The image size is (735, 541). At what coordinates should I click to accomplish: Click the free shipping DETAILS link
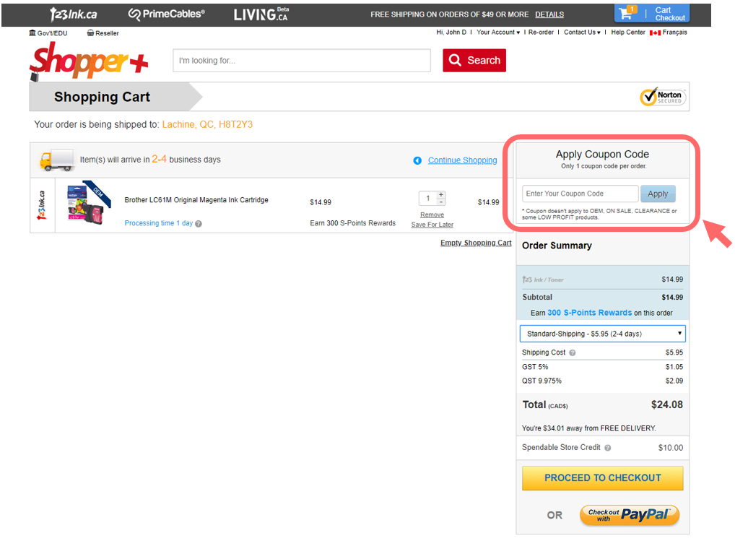549,14
